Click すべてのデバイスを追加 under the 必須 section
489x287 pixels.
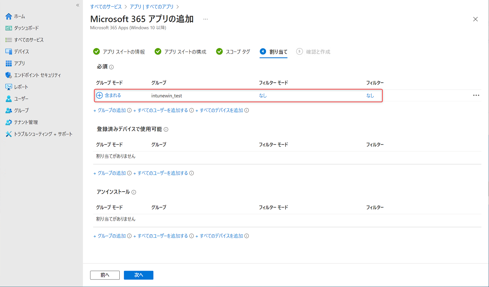click(x=221, y=110)
